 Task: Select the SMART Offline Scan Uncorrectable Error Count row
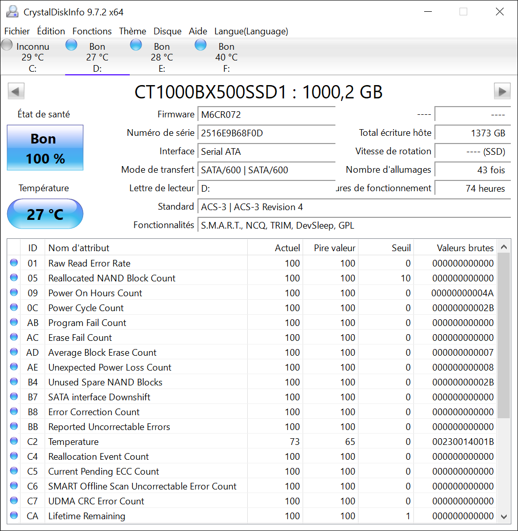pos(252,486)
